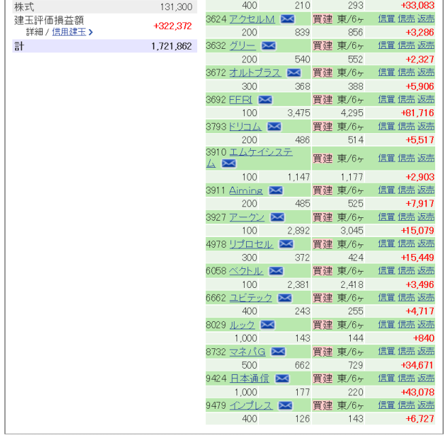Click the mail icon under エムケイシステム

point(228,164)
